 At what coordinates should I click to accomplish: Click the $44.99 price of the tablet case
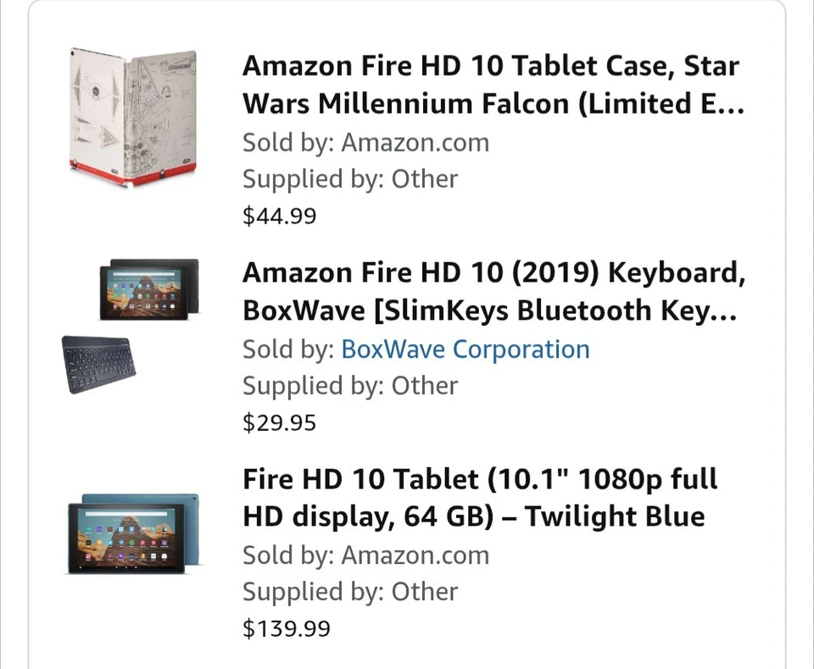tap(279, 216)
